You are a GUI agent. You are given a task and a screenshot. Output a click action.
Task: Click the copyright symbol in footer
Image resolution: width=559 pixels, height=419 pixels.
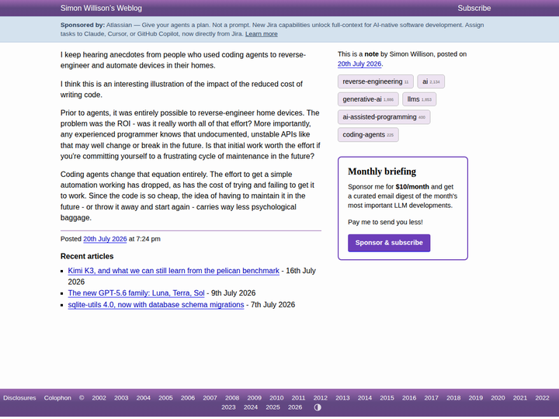(82, 397)
